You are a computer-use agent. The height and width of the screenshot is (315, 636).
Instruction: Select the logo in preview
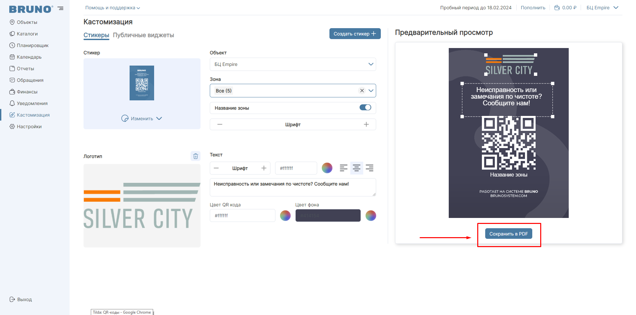[511, 65]
